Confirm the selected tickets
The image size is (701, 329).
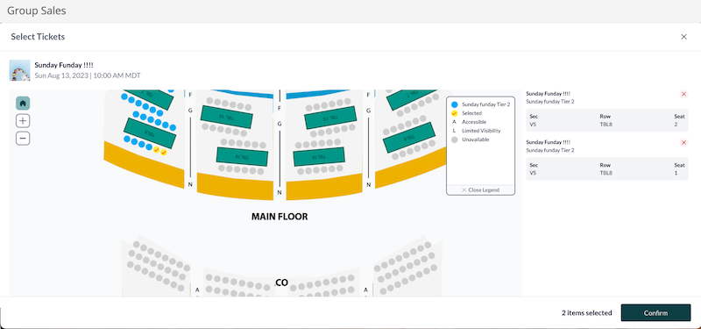[x=655, y=313]
